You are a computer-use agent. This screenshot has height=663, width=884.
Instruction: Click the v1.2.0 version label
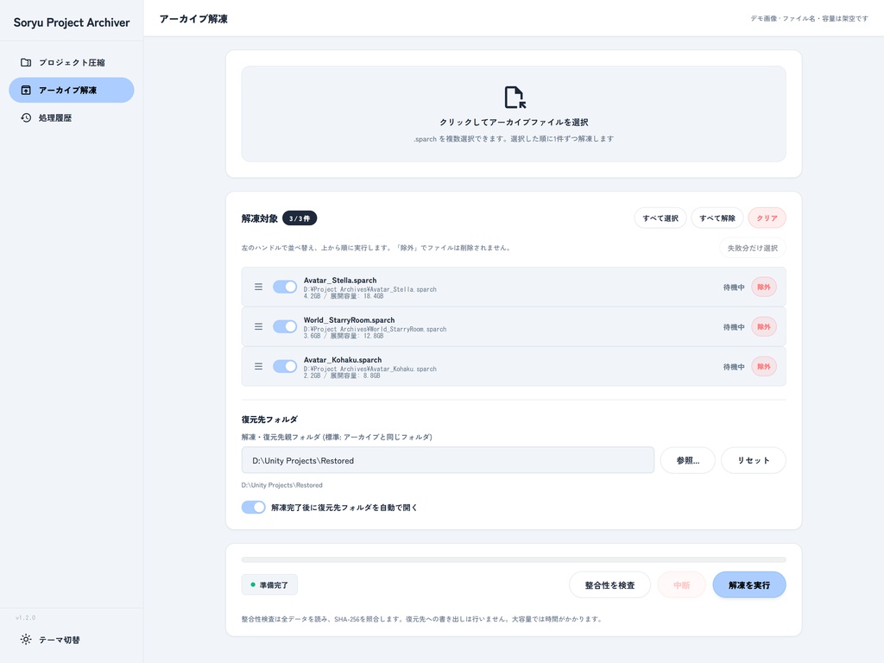(25, 618)
